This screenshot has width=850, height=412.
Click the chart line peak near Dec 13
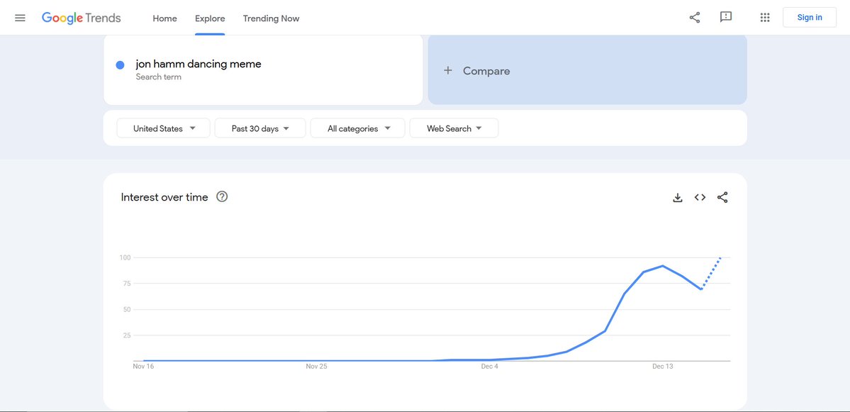pyautogui.click(x=662, y=266)
